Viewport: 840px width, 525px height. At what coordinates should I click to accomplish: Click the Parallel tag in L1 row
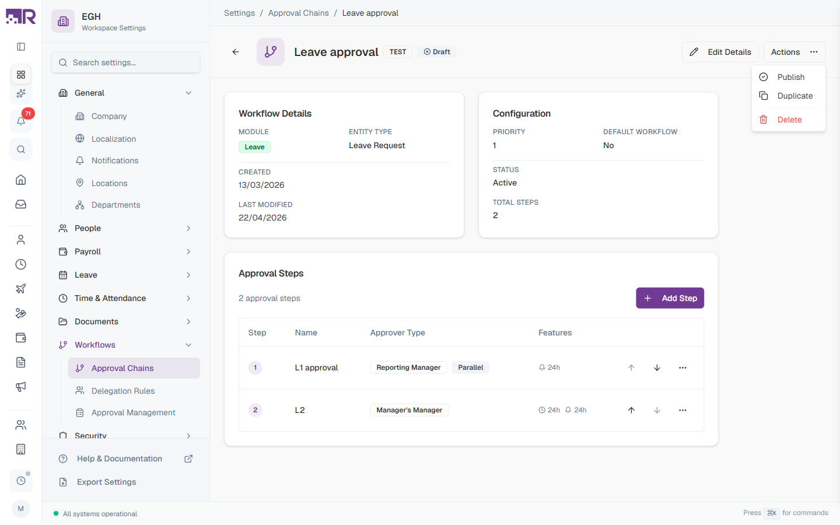point(471,367)
